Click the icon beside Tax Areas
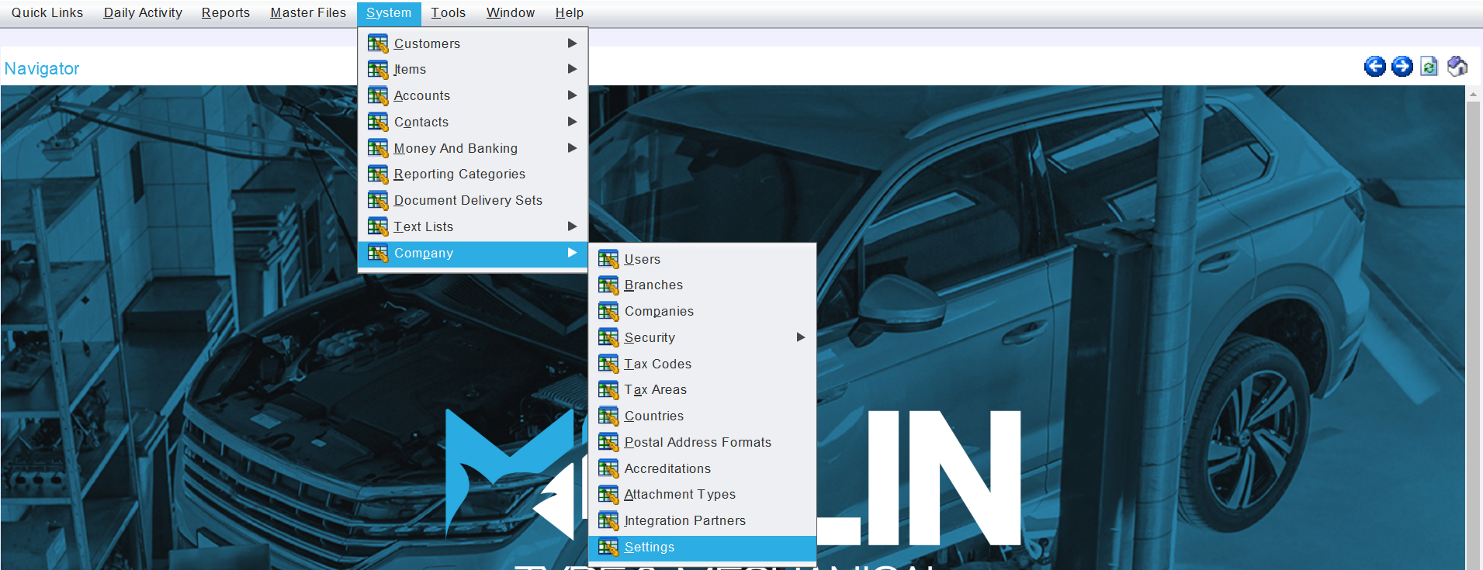 point(608,390)
